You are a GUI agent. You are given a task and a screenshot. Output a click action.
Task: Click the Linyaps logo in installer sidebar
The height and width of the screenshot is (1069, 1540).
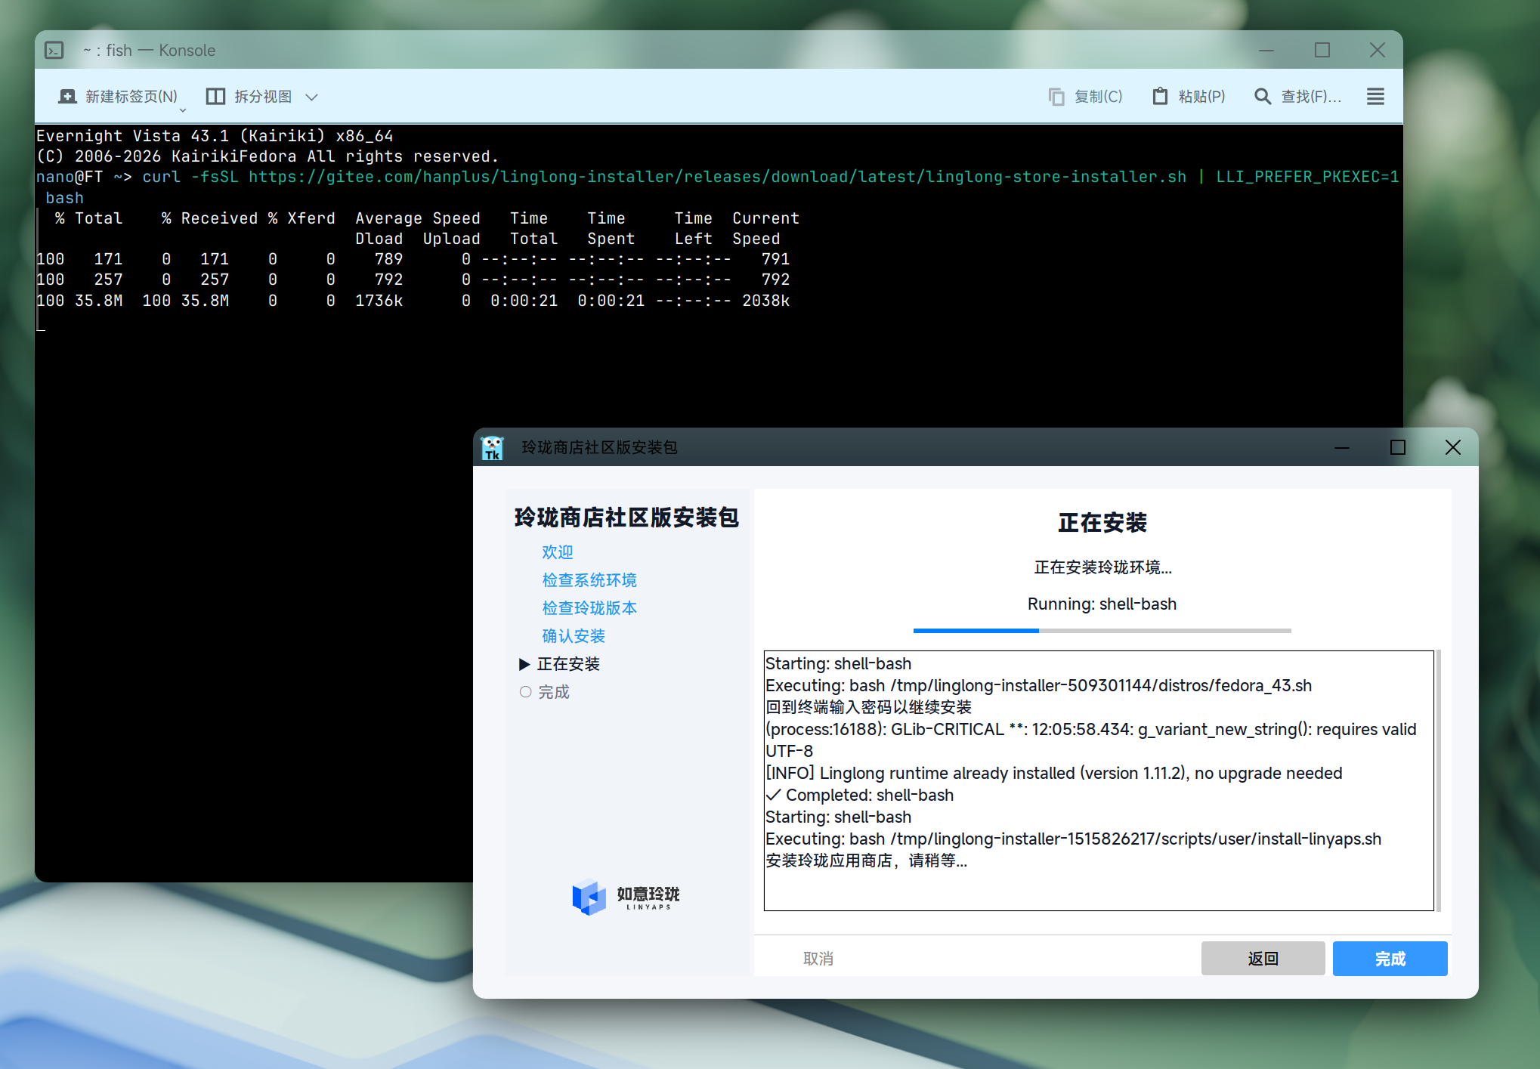pos(589,897)
